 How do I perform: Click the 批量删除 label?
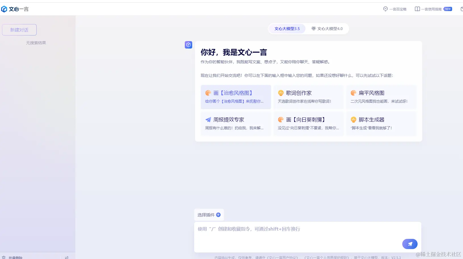click(x=16, y=258)
